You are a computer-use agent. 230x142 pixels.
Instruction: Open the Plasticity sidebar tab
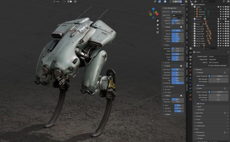click(x=187, y=27)
